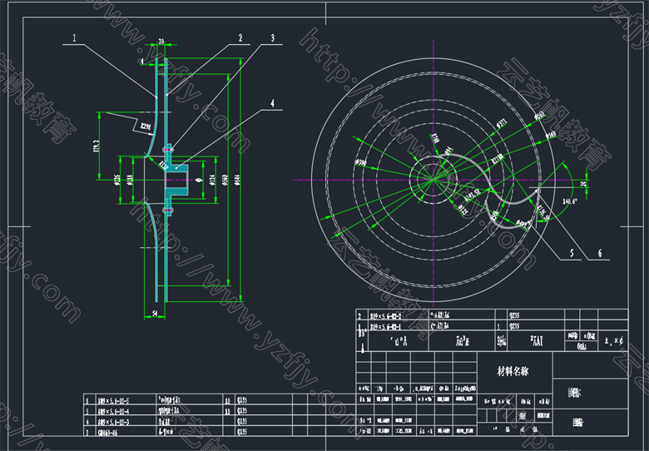Click the 54 width dimension at bottom
The height and width of the screenshot is (451, 649).
[156, 315]
